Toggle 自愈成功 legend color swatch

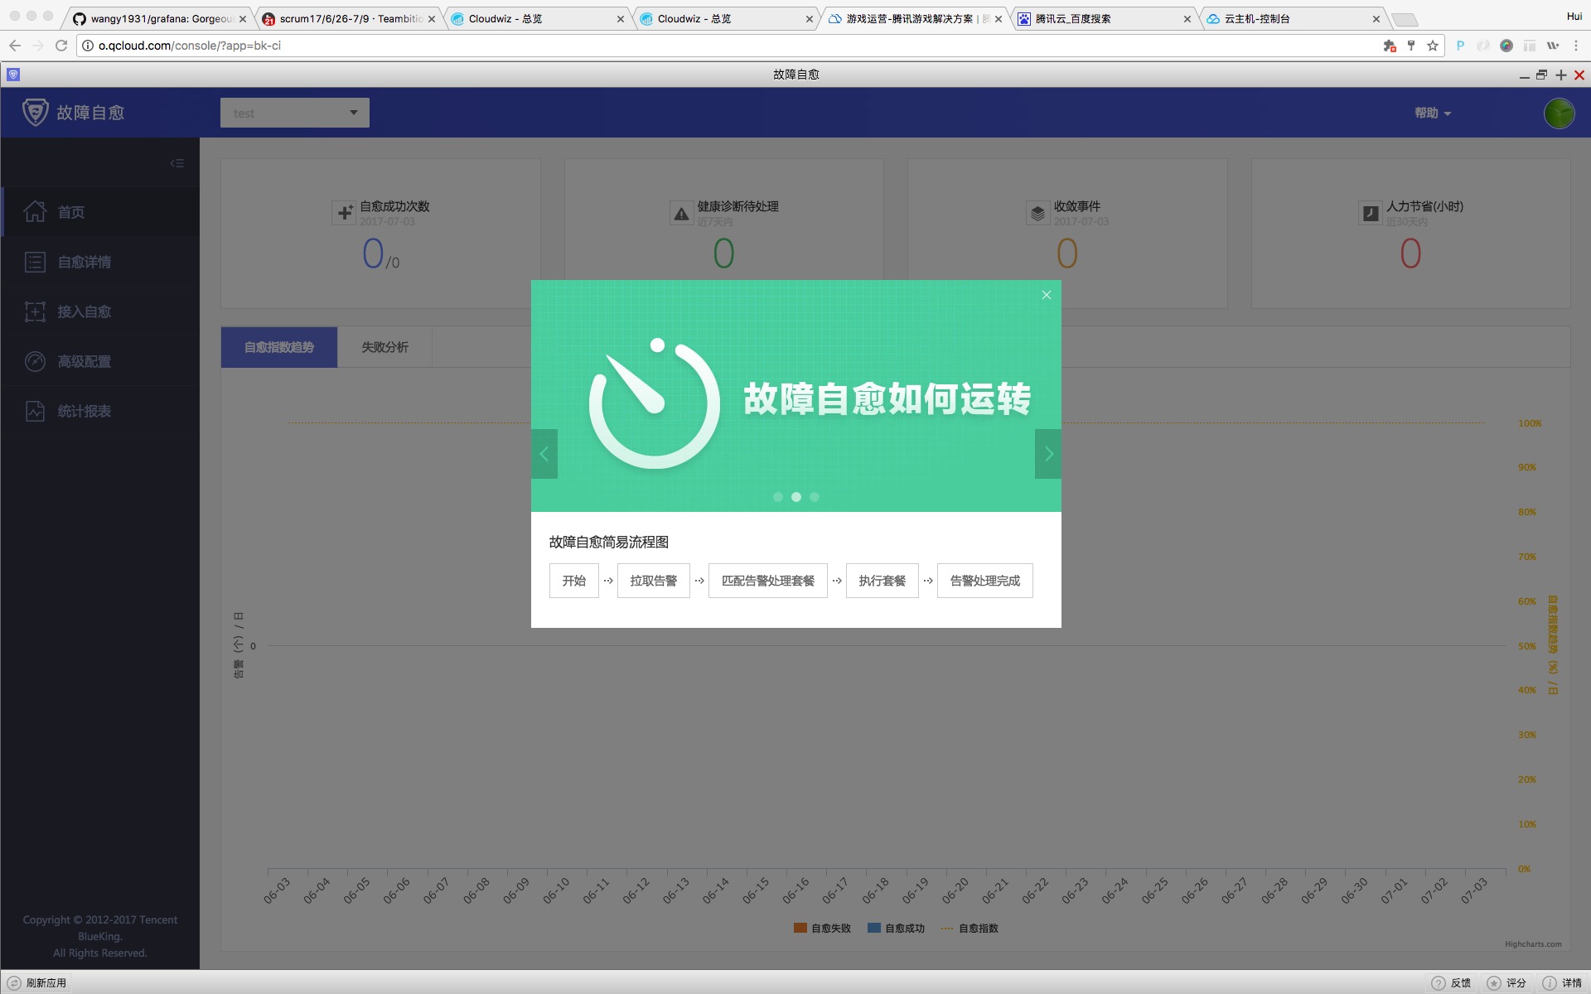[873, 928]
